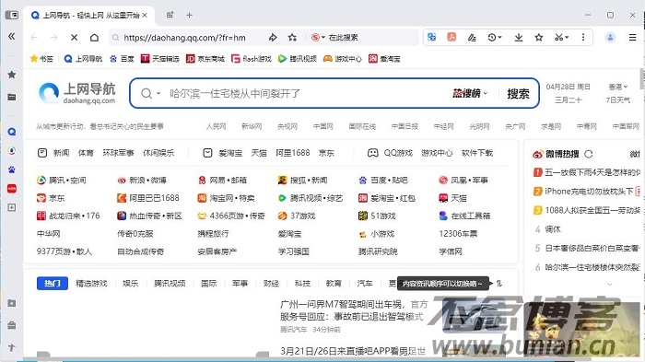Open the vertical three-dot more menu
Screen dimensions: 645x362
[583, 38]
